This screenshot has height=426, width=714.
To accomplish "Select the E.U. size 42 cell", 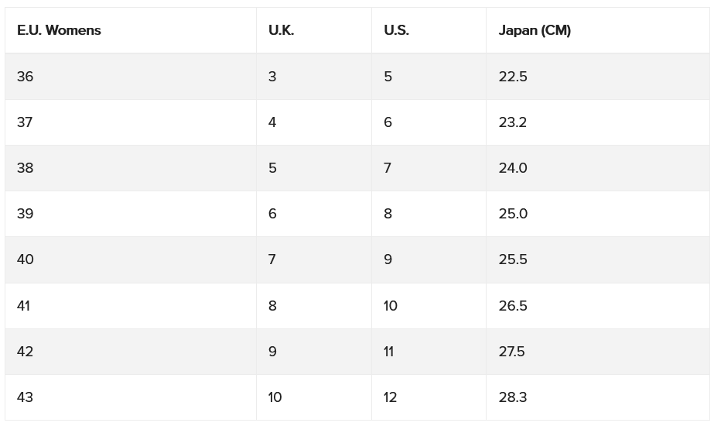I will click(131, 352).
